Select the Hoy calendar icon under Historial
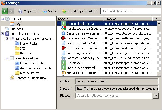The width and height of the screenshot is (162, 110). [x=12, y=24]
